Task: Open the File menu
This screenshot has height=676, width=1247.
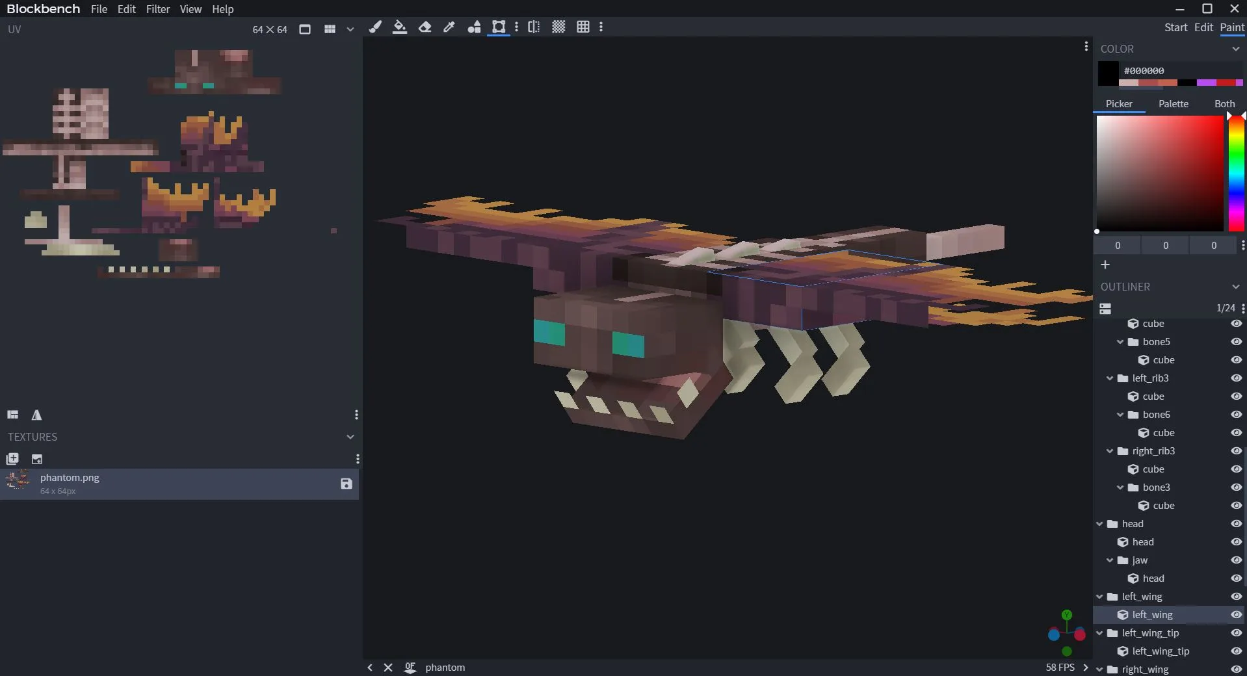Action: 99,9
